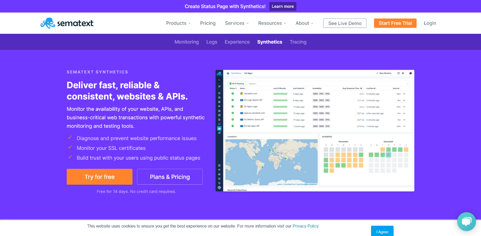This screenshot has width=481, height=236.
Task: Click the gear settings icon in the dashboard sidebar
Action: (x=219, y=183)
